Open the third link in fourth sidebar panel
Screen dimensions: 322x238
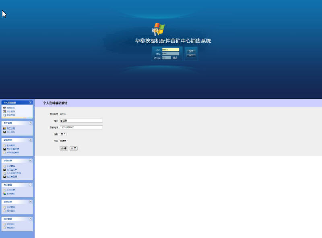coord(14,173)
